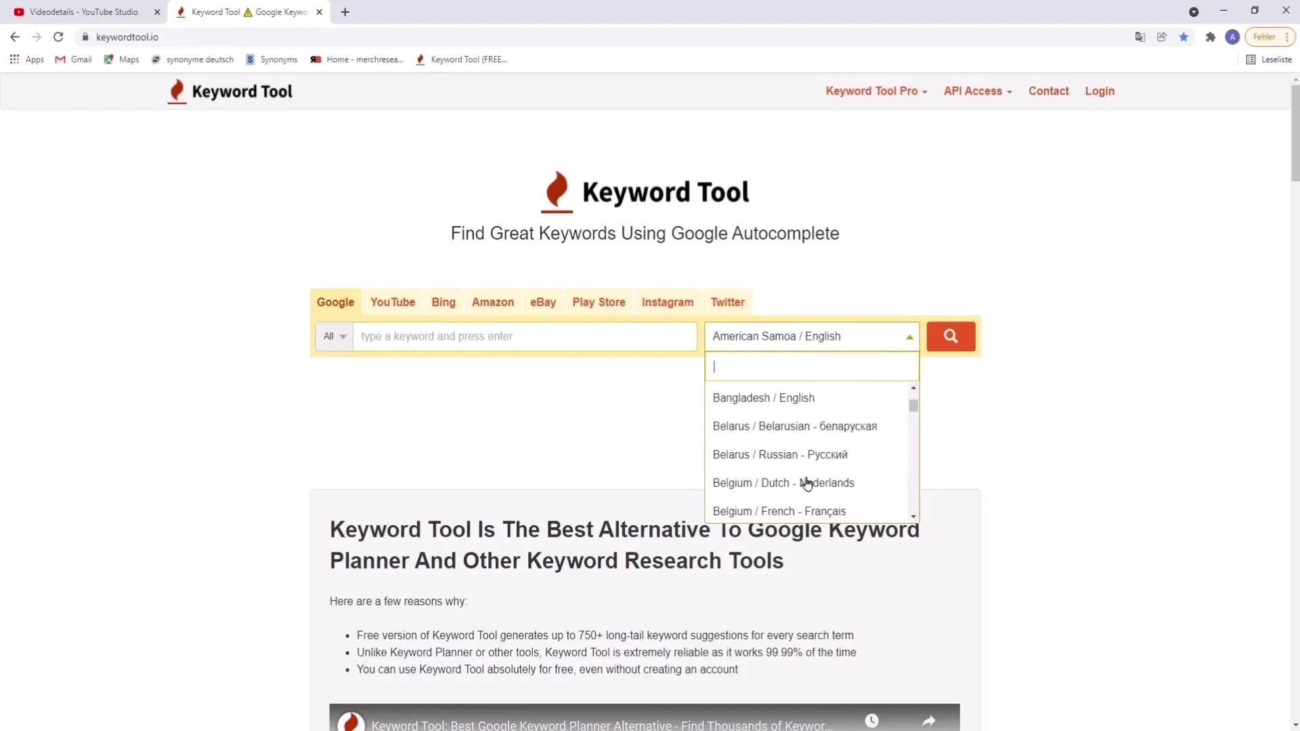1300x731 pixels.
Task: Open the Login page
Action: pyautogui.click(x=1100, y=91)
